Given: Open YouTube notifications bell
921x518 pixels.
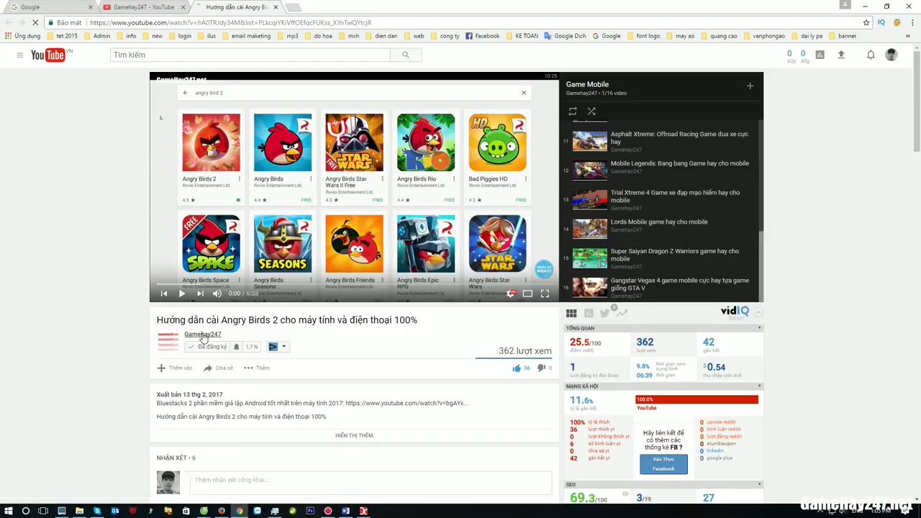Looking at the screenshot, I should click(x=871, y=55).
